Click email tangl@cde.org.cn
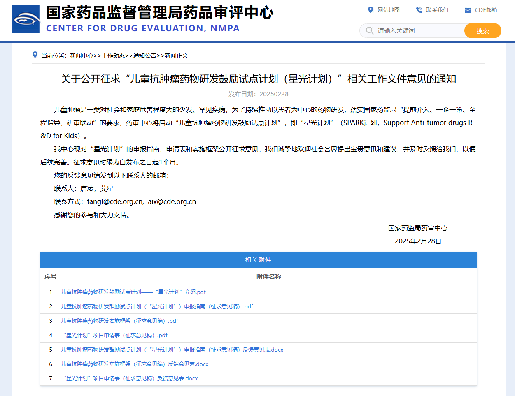Viewport: 515px width, 396px height. pyautogui.click(x=115, y=201)
